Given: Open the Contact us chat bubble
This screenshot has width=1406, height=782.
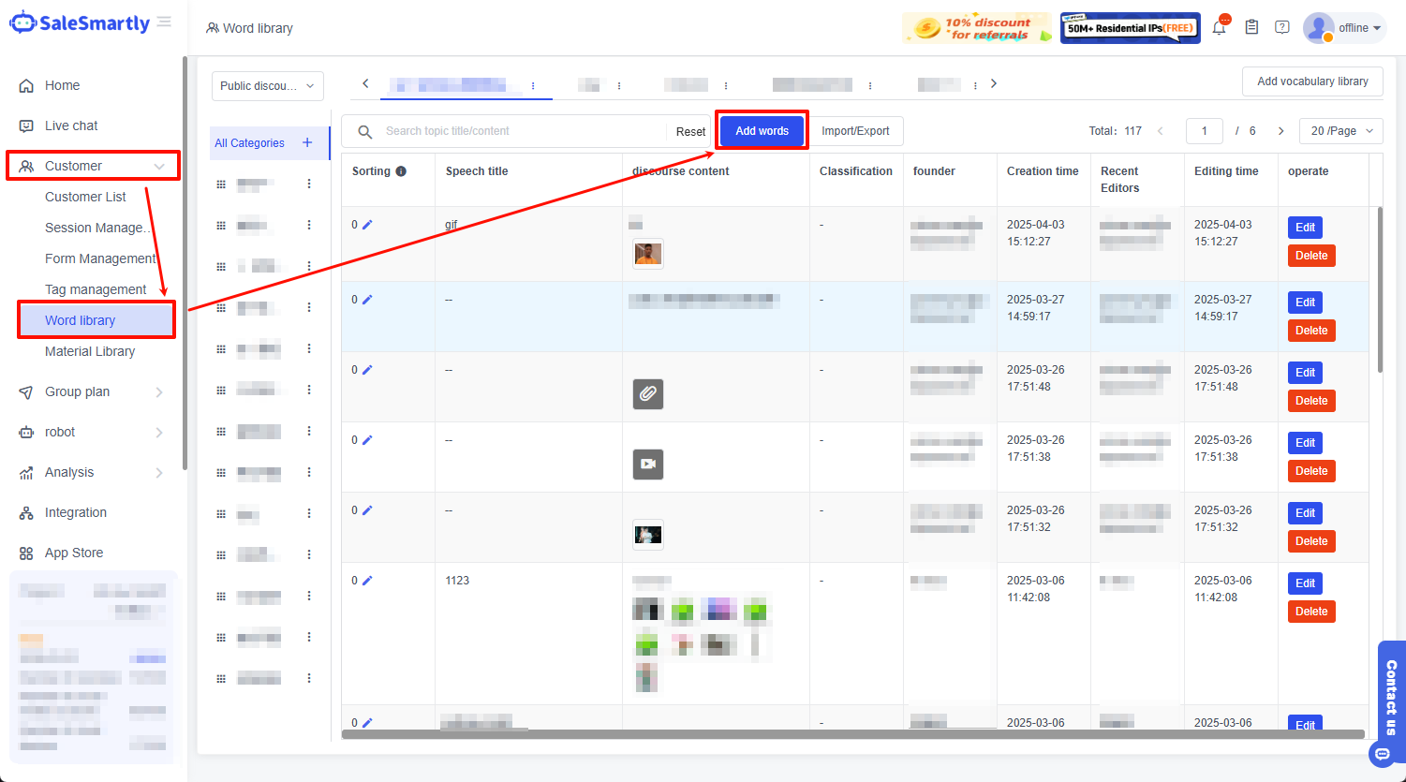Looking at the screenshot, I should click(x=1383, y=753).
